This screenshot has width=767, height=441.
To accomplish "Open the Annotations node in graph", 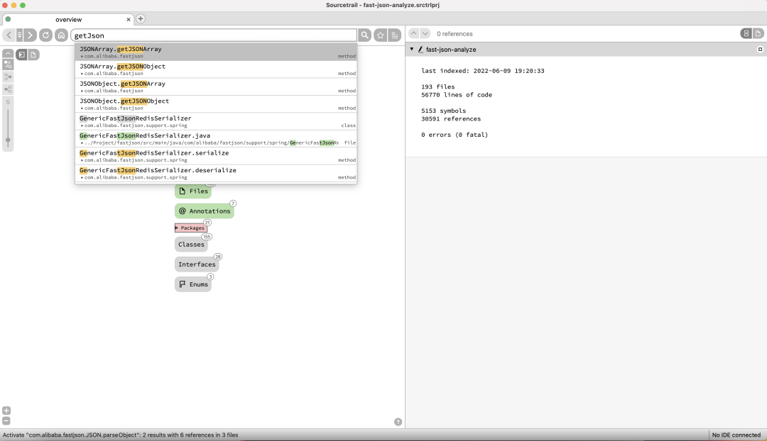I will (205, 211).
